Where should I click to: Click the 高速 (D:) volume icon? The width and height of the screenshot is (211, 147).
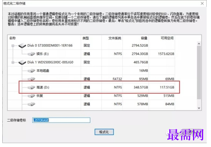tap(31, 87)
